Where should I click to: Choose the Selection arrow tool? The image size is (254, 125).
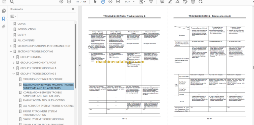coord(95,2)
